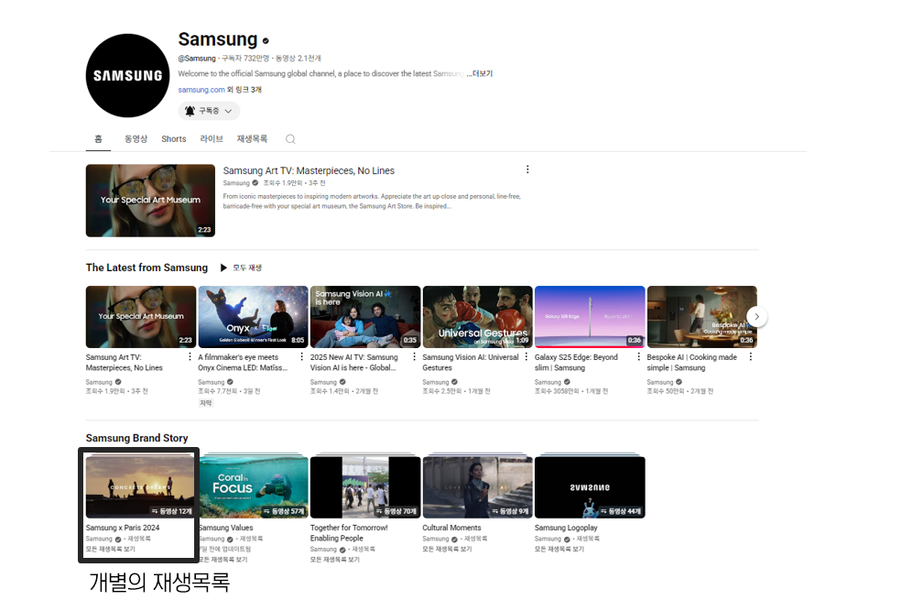Switch to the 재생목록 tab

pos(252,139)
